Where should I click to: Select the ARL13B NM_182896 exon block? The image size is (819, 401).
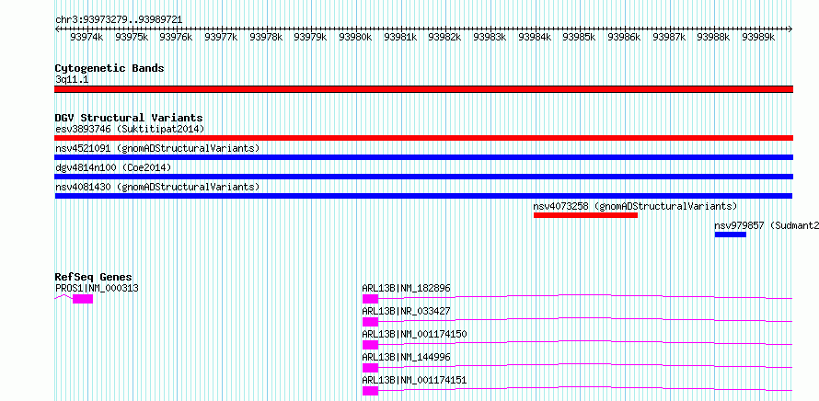(x=370, y=299)
